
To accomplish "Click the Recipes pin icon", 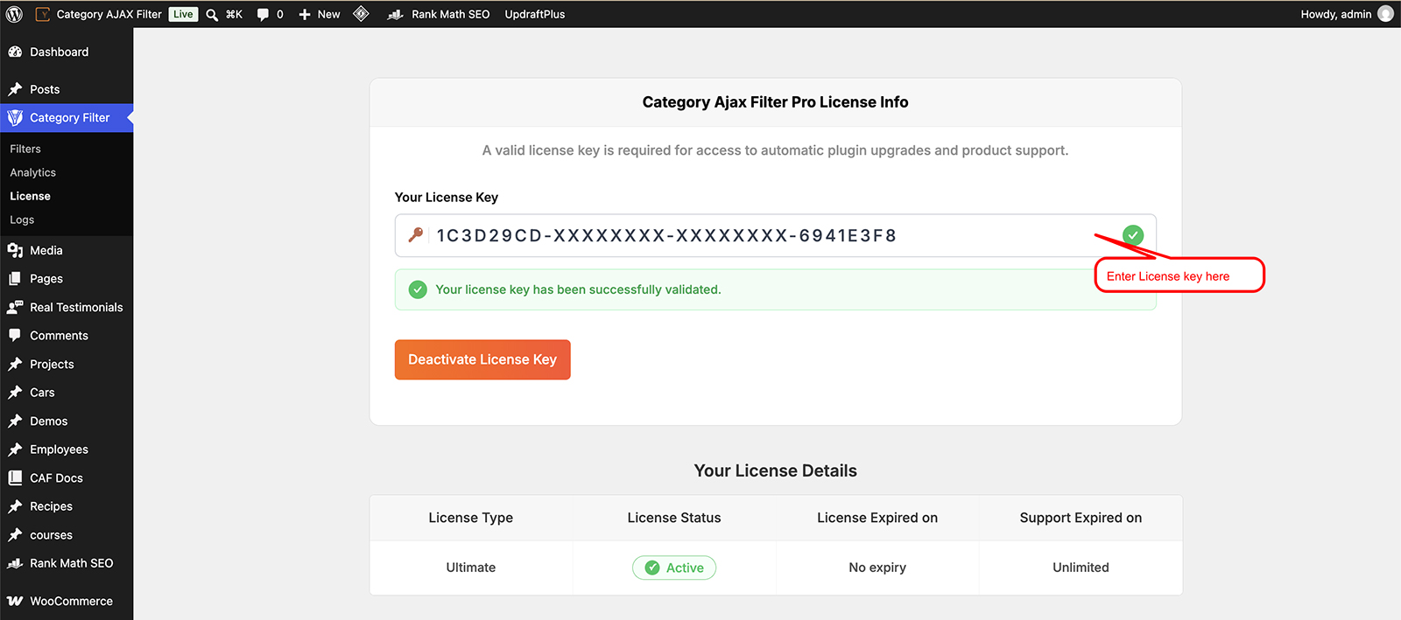I will coord(15,506).
